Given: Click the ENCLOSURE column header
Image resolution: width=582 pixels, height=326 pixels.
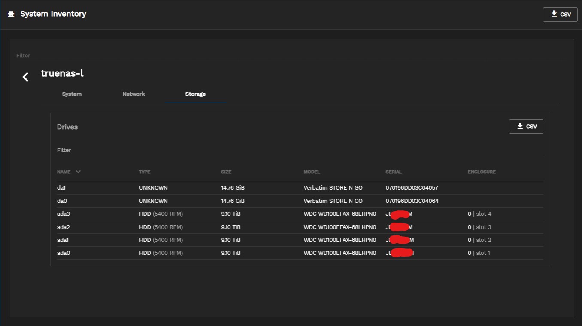Looking at the screenshot, I should tap(482, 172).
